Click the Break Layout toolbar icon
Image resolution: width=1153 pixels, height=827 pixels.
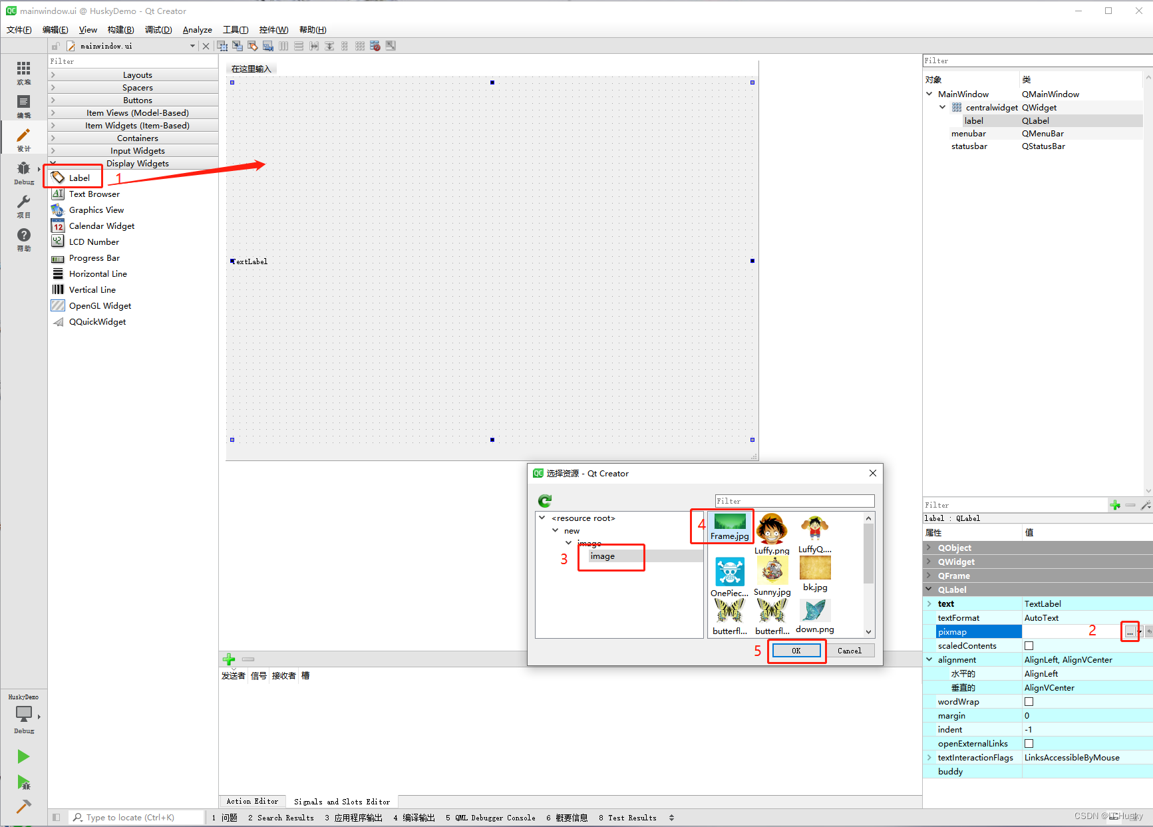(x=375, y=46)
